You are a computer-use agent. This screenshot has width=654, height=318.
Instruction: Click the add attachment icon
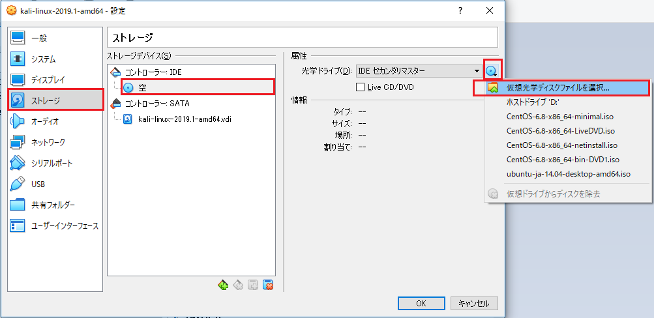[253, 285]
